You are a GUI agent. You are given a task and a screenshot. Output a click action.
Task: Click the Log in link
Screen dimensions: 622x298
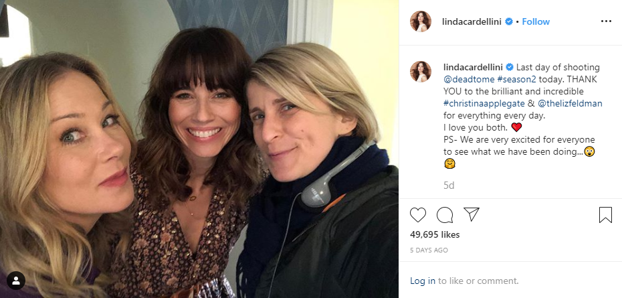(x=422, y=281)
